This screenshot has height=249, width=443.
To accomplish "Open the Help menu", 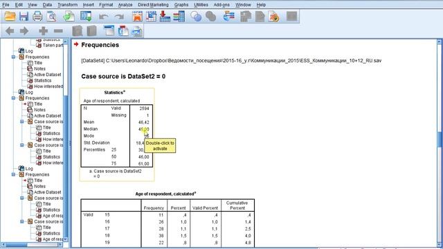I will (261, 5).
